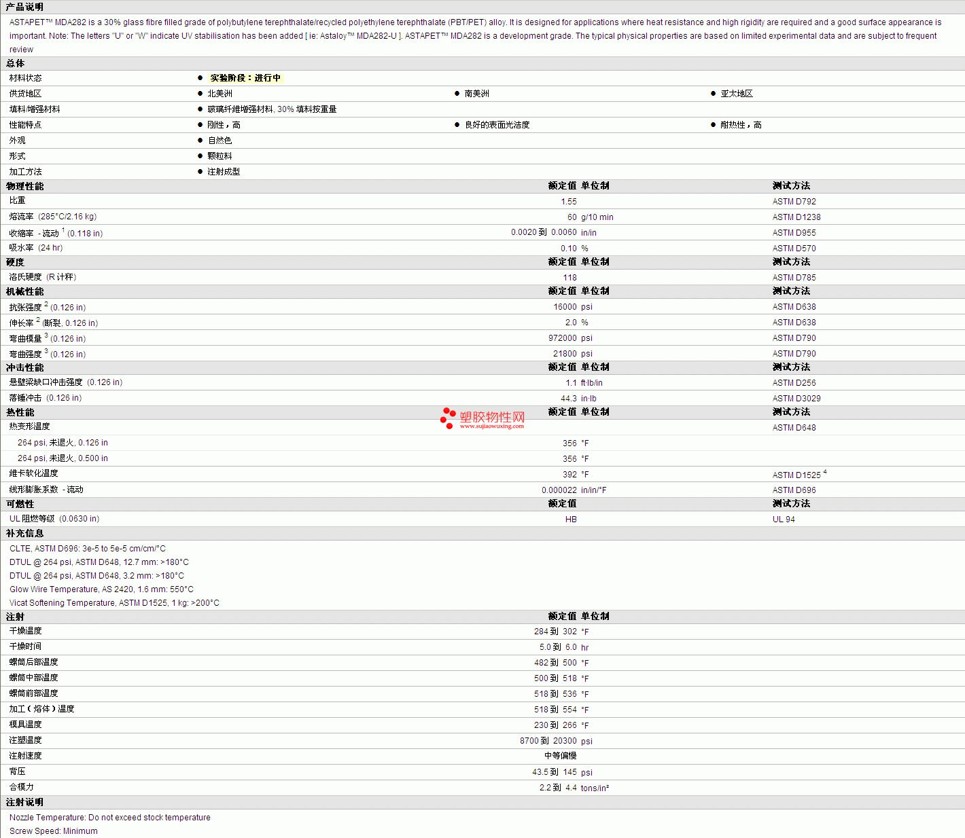
Task: Select the expansion coefficient value '0.000022'
Action: click(x=559, y=490)
